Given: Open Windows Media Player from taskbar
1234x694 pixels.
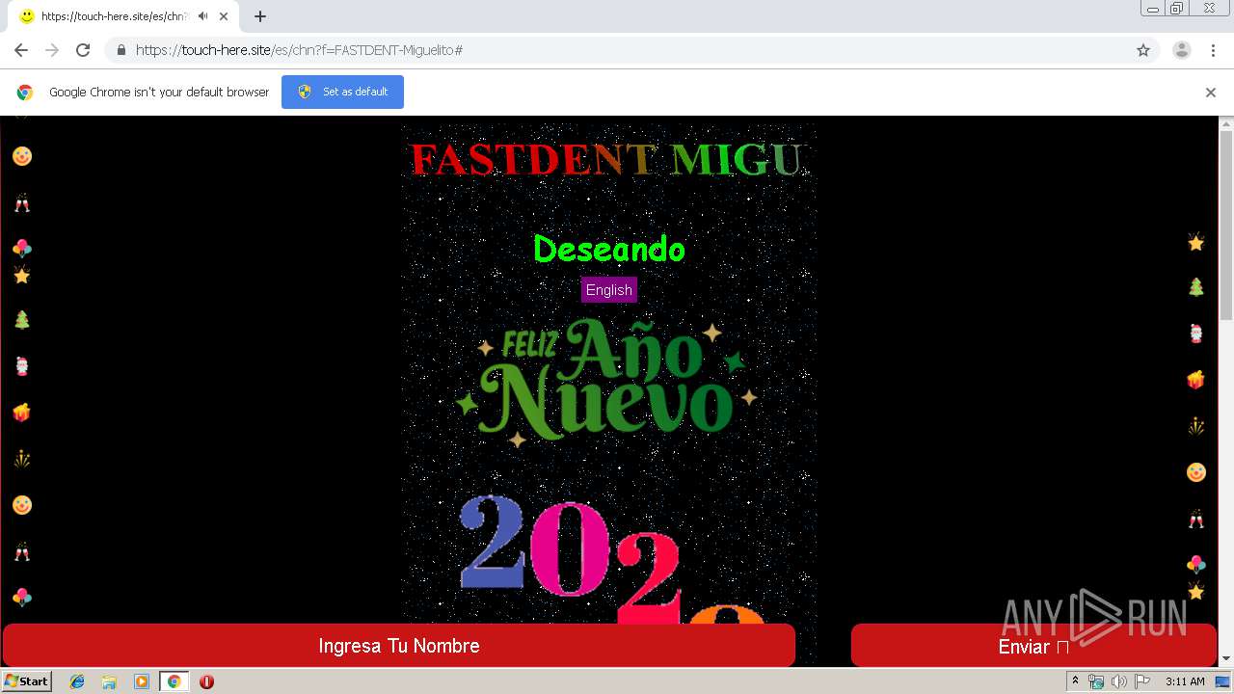Looking at the screenshot, I should coord(142,681).
